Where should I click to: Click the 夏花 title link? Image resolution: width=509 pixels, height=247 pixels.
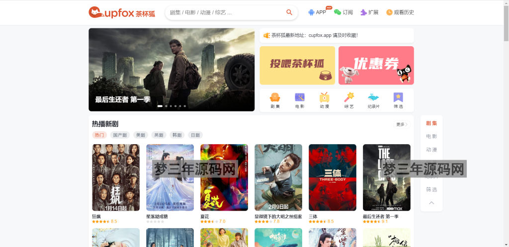[205, 217]
